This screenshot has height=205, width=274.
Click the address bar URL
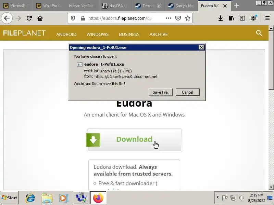(x=120, y=18)
